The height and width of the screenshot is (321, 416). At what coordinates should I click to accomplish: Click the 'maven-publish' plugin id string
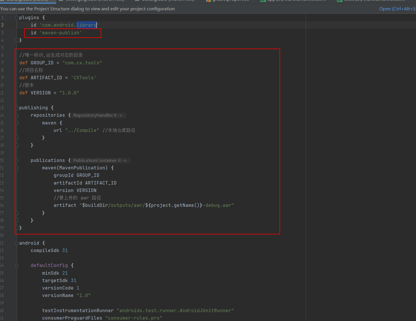(61, 33)
